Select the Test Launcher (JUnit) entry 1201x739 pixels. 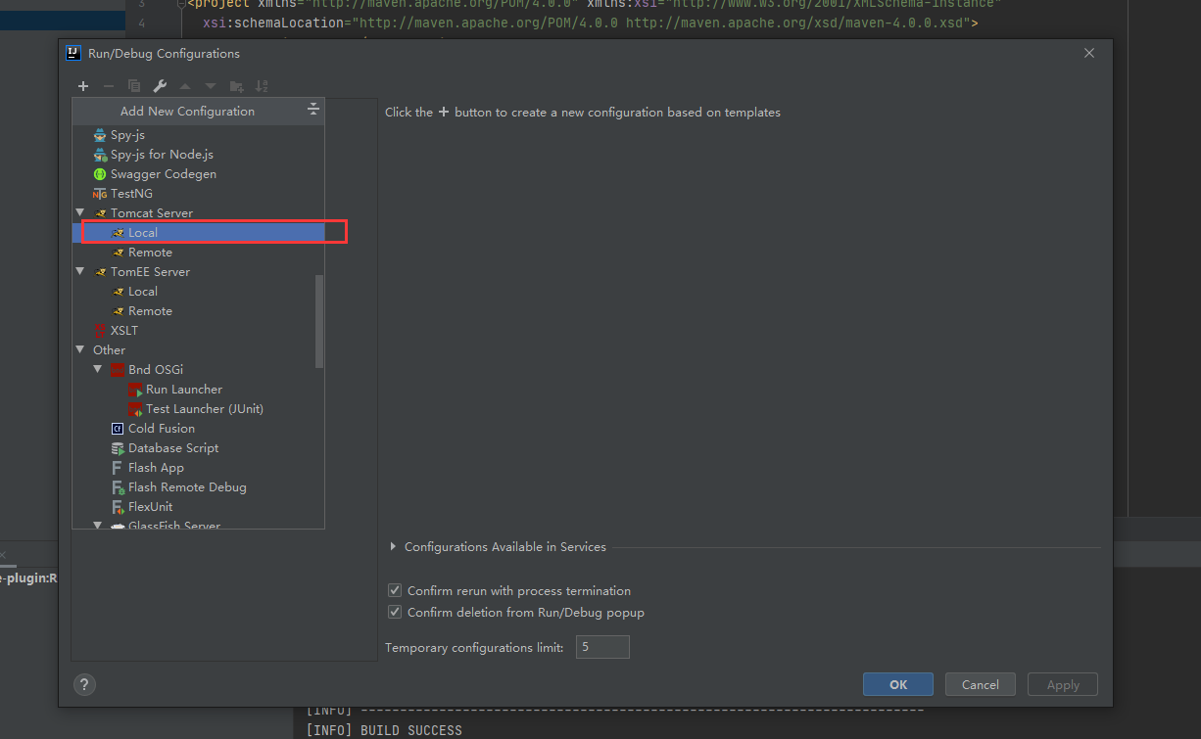tap(199, 408)
